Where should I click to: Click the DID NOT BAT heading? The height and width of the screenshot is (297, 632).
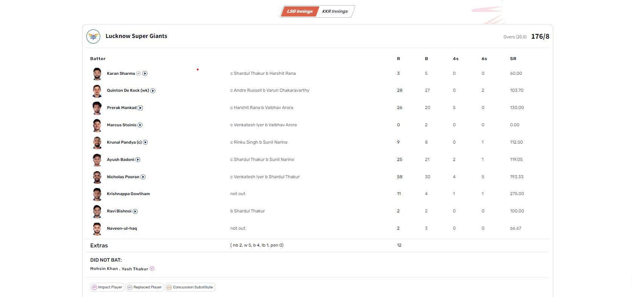click(106, 260)
